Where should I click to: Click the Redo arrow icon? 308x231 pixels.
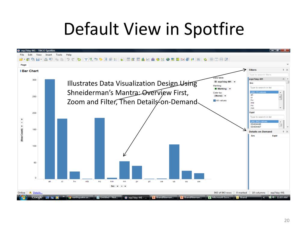click(x=73, y=59)
